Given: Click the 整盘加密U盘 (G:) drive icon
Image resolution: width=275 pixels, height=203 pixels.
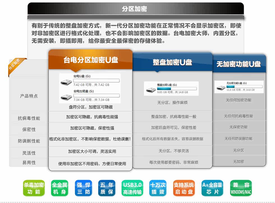Looking at the screenshot, I should (151, 90).
